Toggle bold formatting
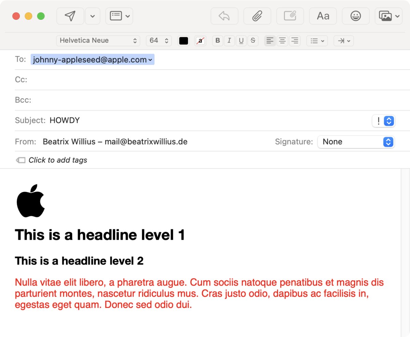The height and width of the screenshot is (337, 410). pos(218,41)
